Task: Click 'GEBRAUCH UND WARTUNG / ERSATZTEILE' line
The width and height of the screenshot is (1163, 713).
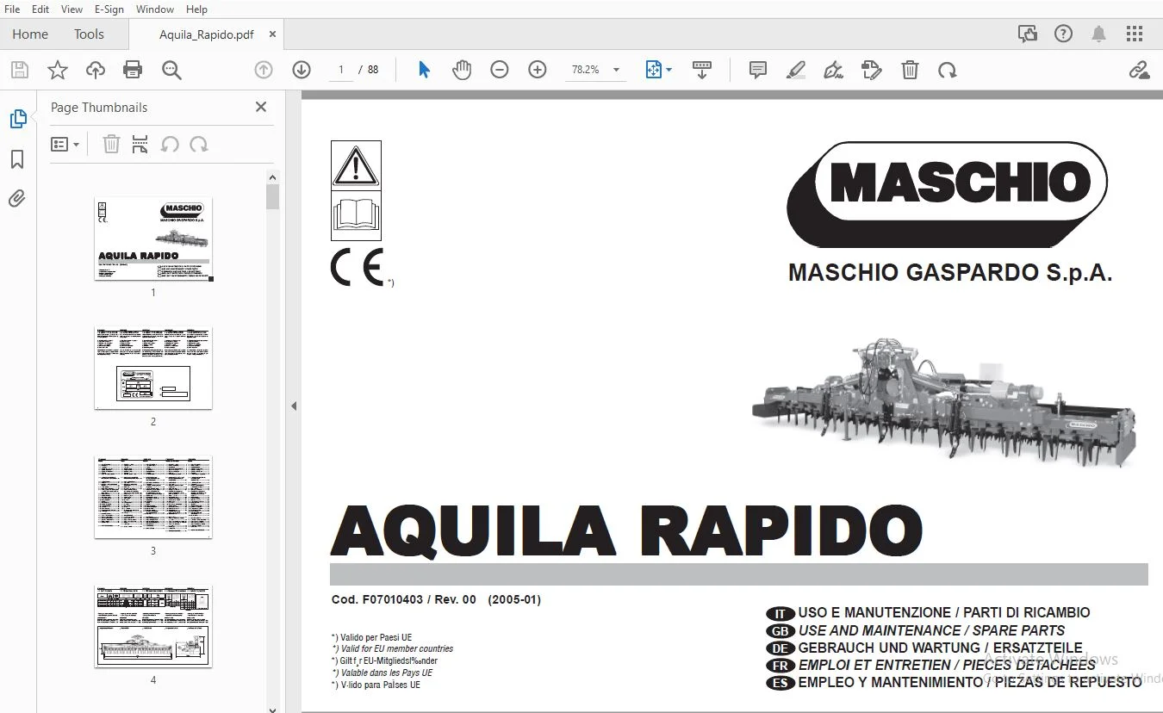Action: (x=940, y=648)
